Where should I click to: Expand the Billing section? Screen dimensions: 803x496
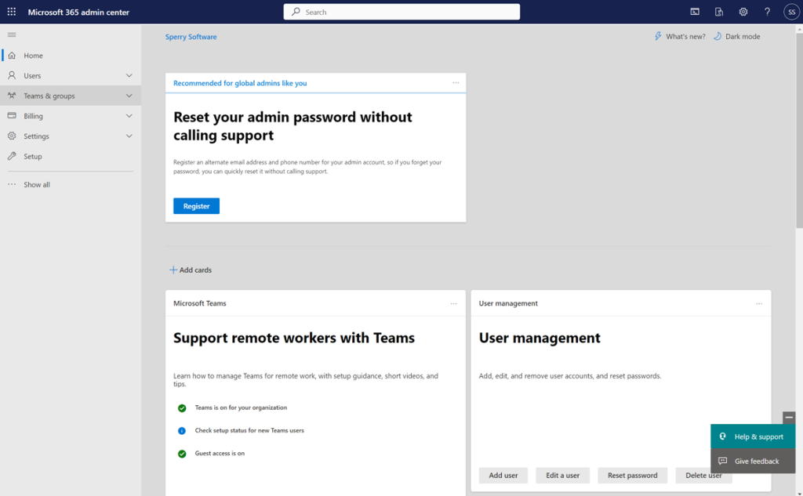click(x=129, y=115)
